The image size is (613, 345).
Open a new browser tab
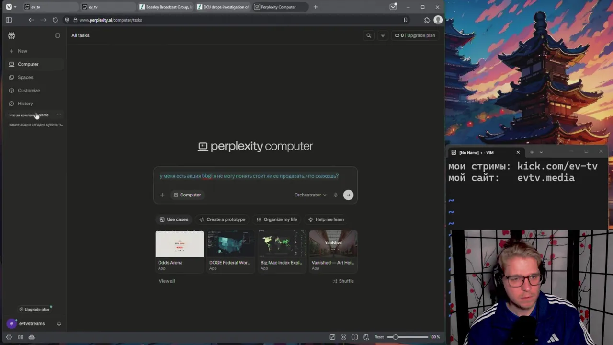[315, 7]
